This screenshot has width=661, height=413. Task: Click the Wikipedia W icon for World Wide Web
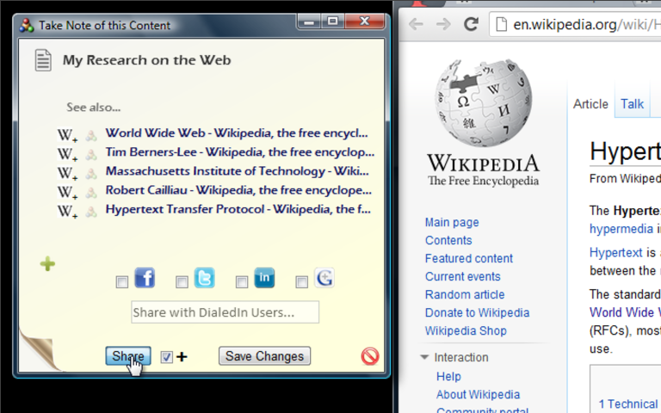pos(67,135)
